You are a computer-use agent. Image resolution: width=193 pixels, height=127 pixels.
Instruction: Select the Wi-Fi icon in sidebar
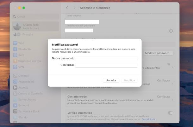[15, 43]
